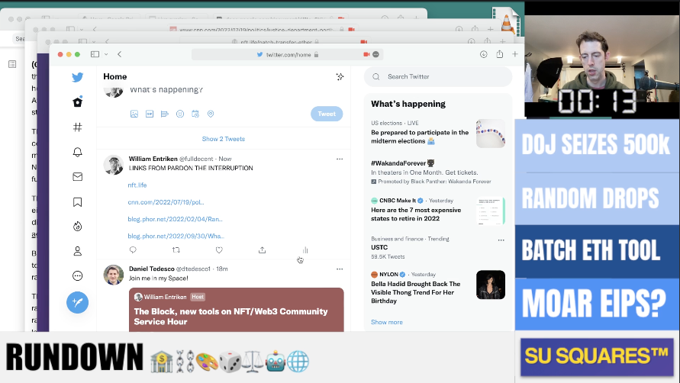Open William Entriken's profile name
This screenshot has height=383, width=680.
(153, 159)
